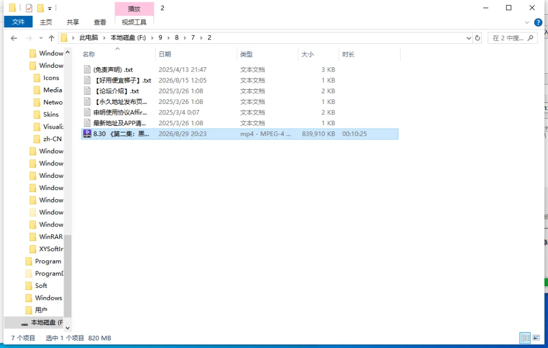This screenshot has width=548, height=348.
Task: Sort files by 大小 column header
Action: (307, 54)
